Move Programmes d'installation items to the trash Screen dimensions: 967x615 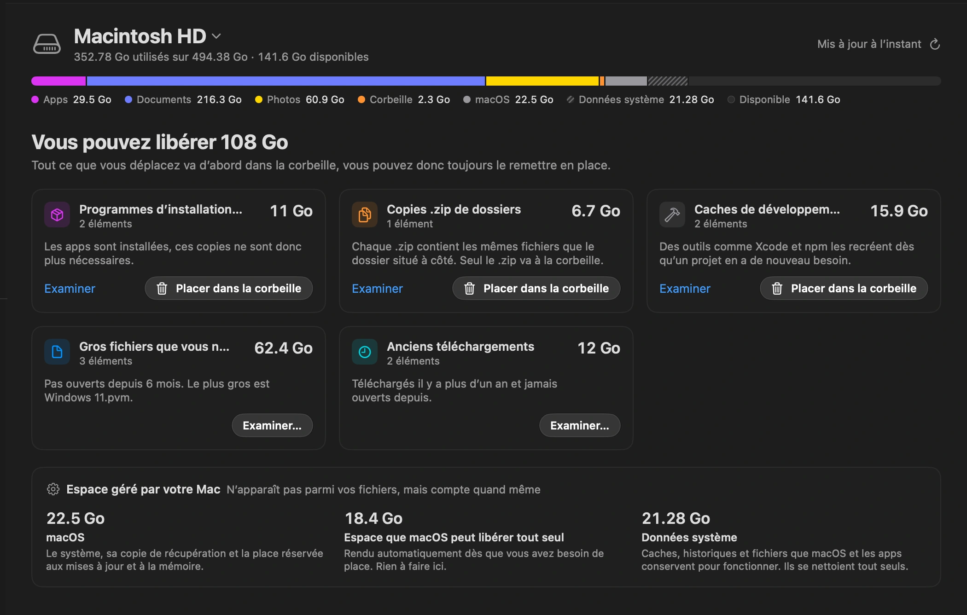[x=229, y=288]
